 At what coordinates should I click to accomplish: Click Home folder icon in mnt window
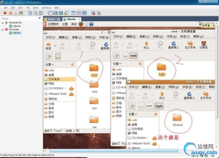tap(190, 45)
